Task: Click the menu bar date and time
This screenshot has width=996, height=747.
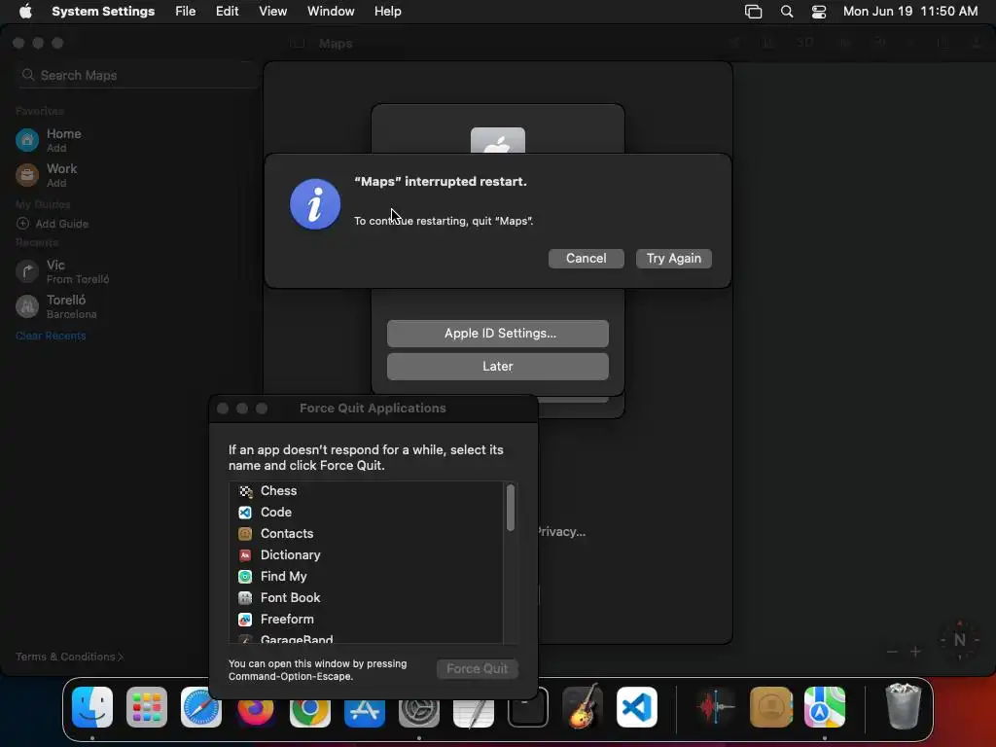Action: 910,12
